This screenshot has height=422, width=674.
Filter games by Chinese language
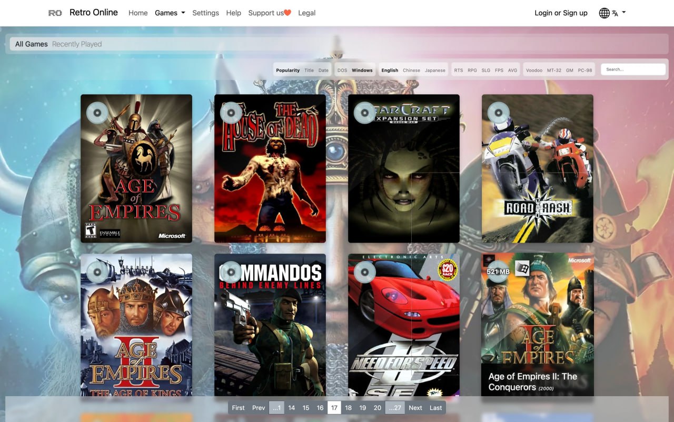(412, 70)
